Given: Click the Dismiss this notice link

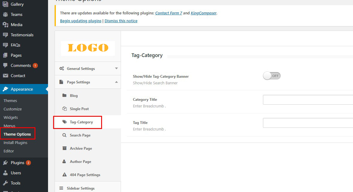Looking at the screenshot, I should pyautogui.click(x=121, y=21).
